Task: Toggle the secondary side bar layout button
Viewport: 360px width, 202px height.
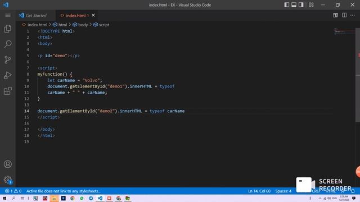Action: click(301, 5)
